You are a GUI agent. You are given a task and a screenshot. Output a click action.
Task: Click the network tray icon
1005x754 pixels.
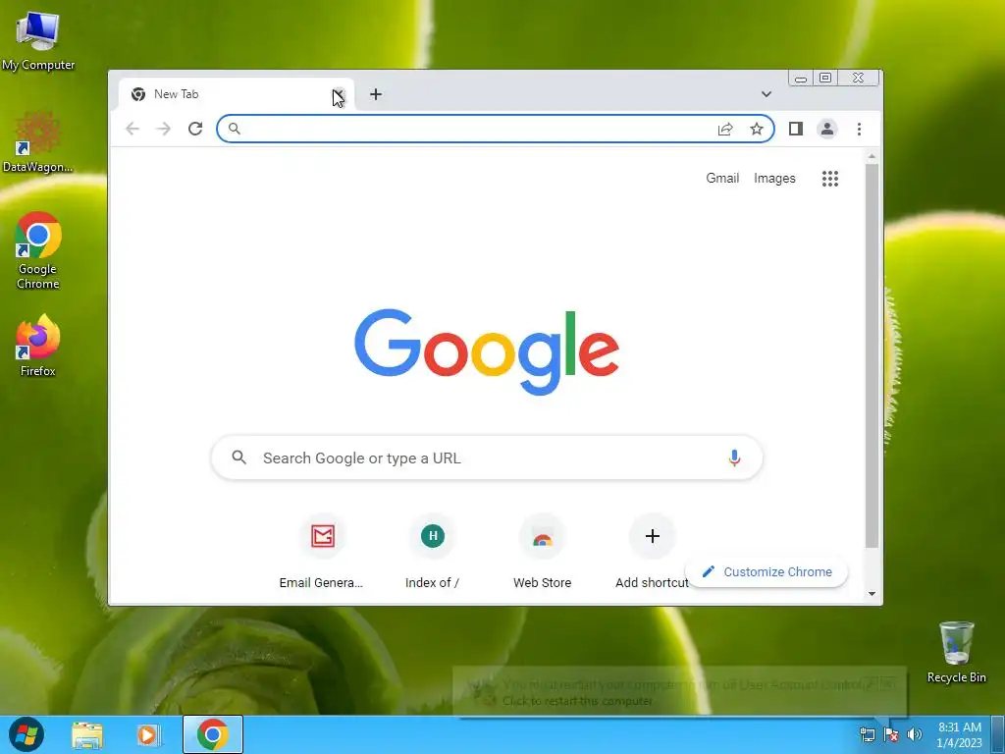[868, 734]
